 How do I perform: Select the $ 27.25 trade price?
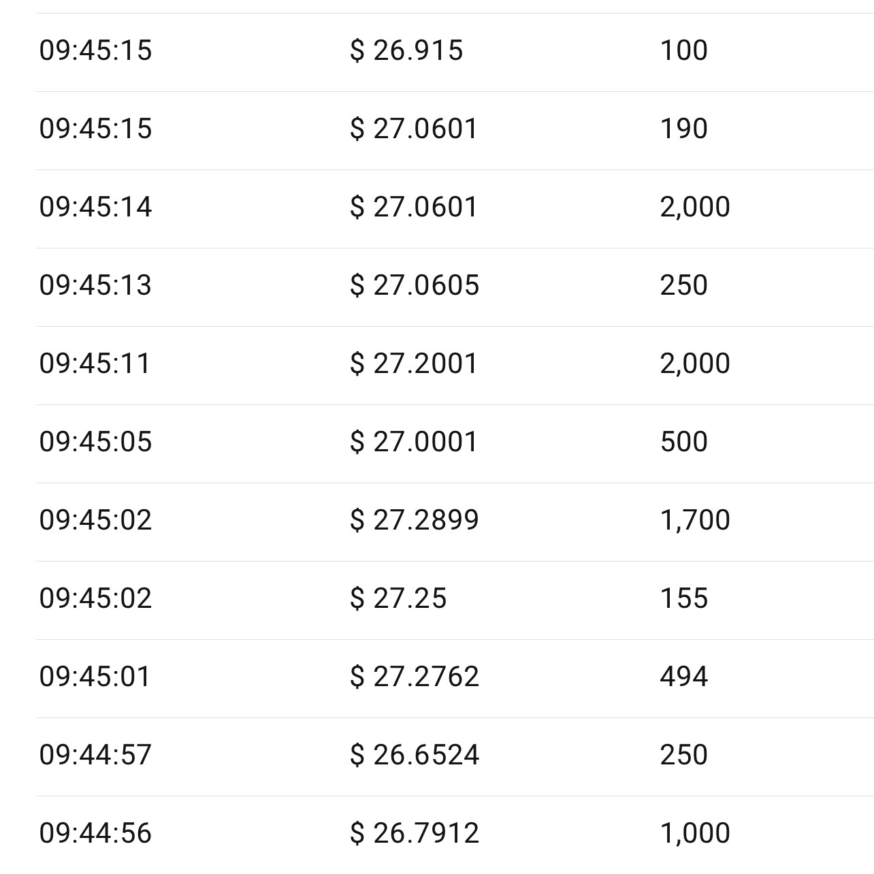pos(398,598)
